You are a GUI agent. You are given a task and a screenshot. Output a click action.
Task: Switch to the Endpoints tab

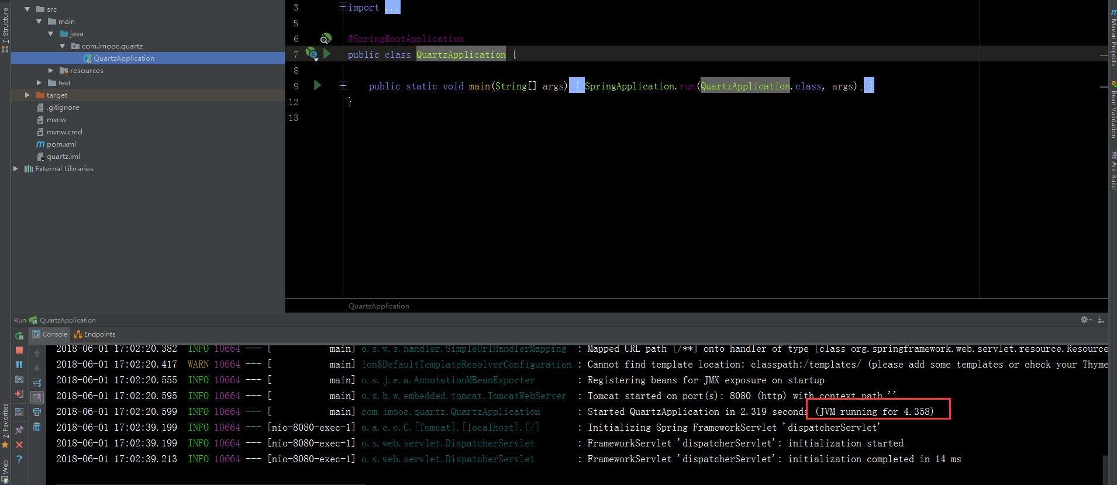(x=95, y=334)
